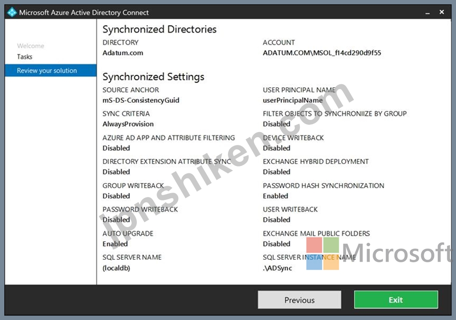The image size is (456, 320).
Task: Click Disabled under Exchange Mail Public Folders
Action: pos(277,244)
